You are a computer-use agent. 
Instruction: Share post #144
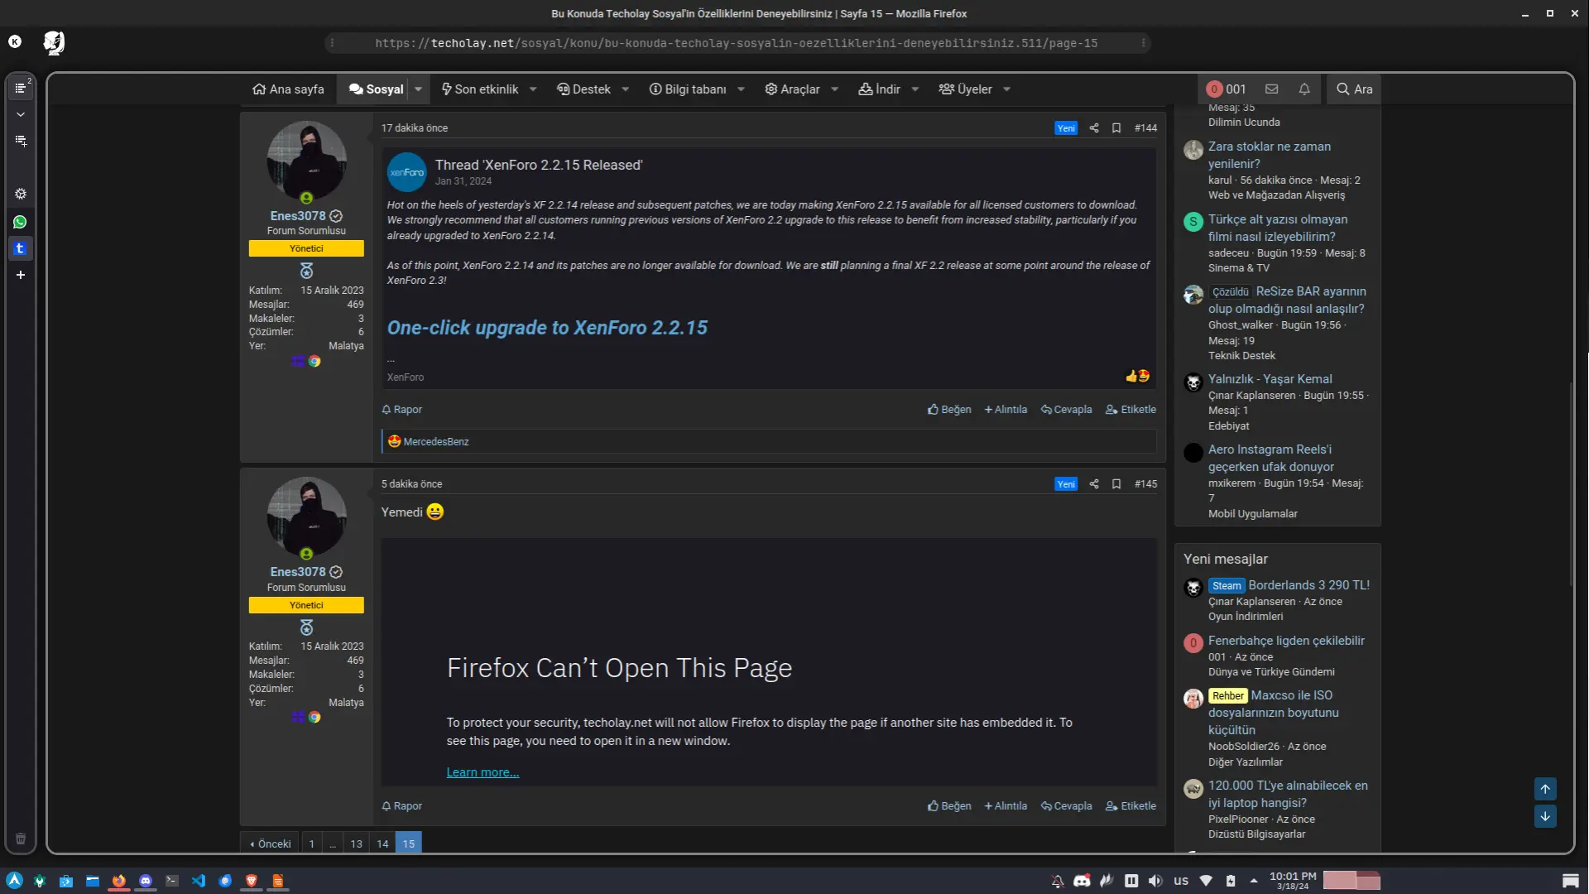click(1094, 128)
